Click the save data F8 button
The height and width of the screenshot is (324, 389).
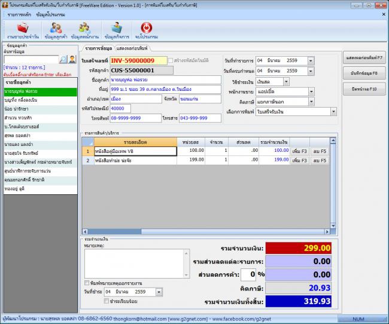[x=363, y=72]
